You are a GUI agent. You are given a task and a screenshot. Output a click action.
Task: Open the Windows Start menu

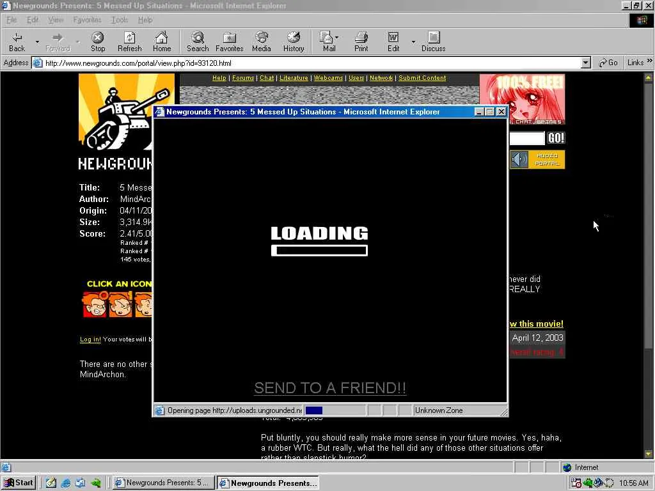coord(19,483)
